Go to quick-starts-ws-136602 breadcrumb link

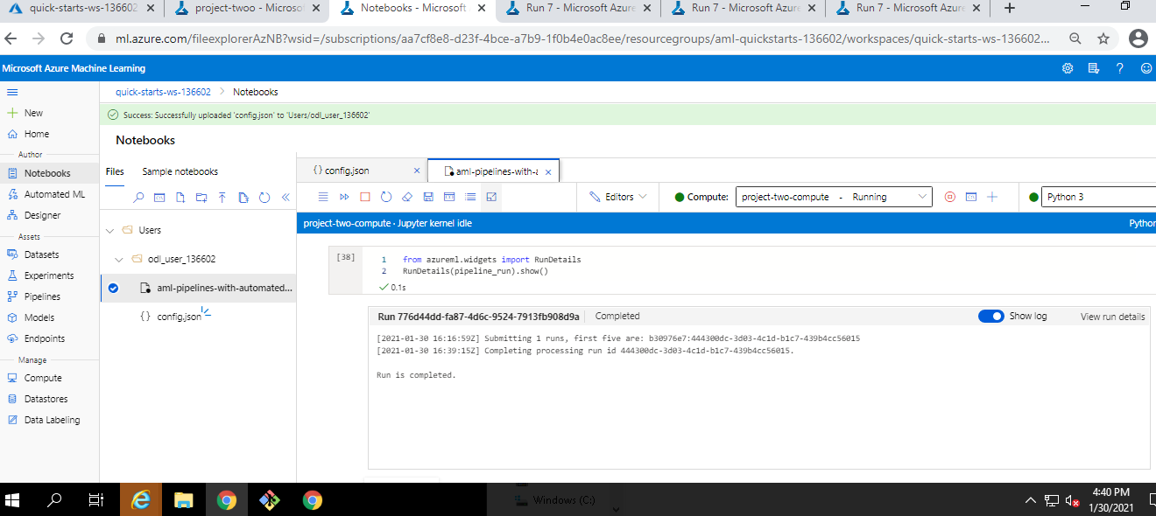click(163, 92)
